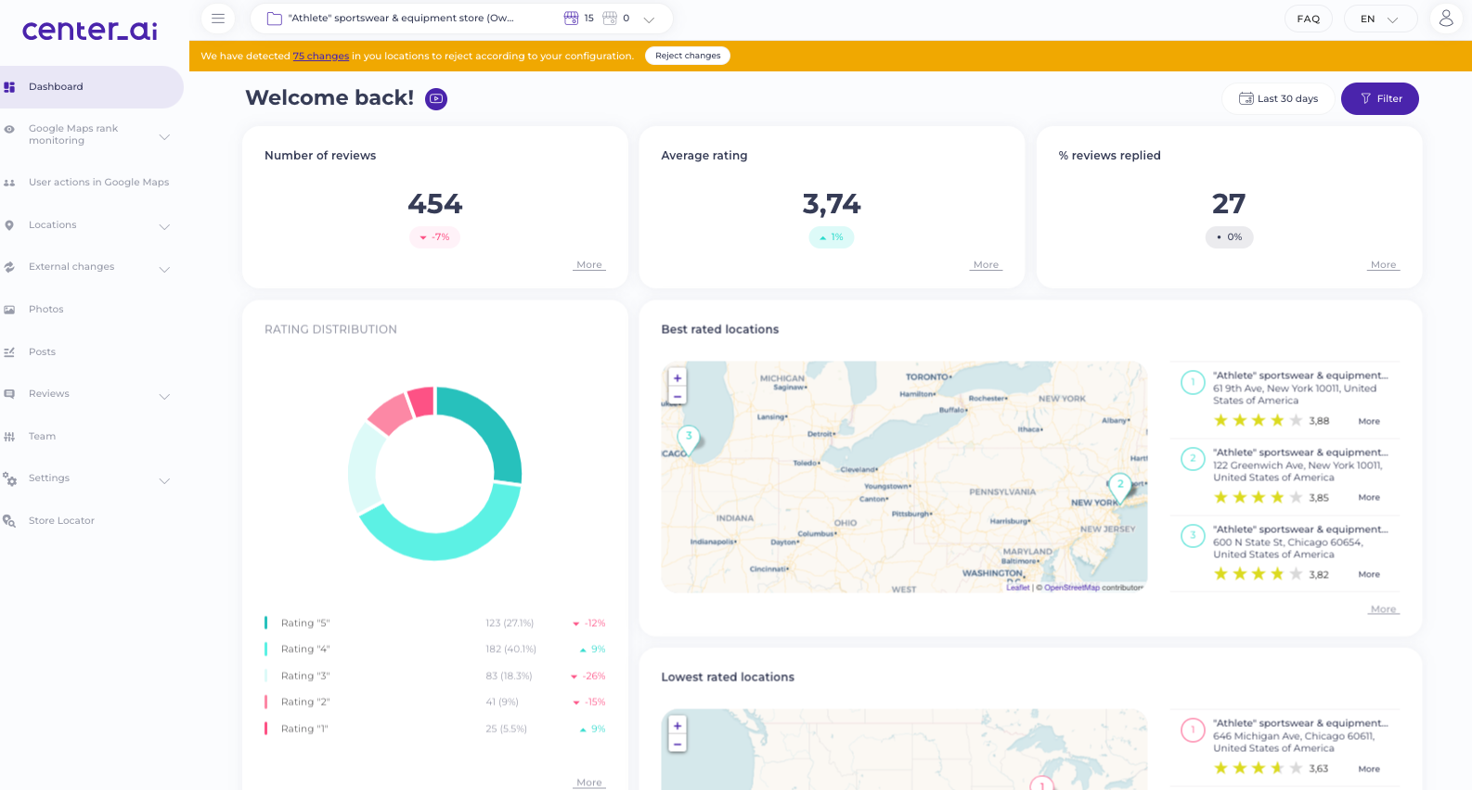Click the Dashboard grid icon
The height and width of the screenshot is (790, 1472).
pyautogui.click(x=9, y=87)
